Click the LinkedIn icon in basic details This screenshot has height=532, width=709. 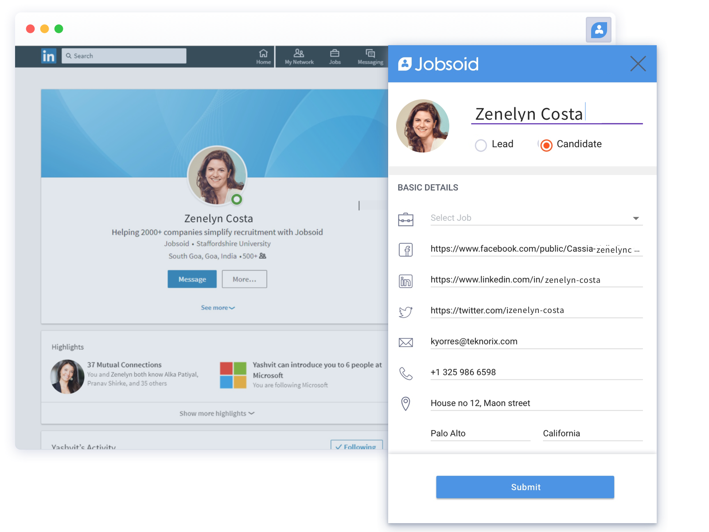tap(405, 281)
